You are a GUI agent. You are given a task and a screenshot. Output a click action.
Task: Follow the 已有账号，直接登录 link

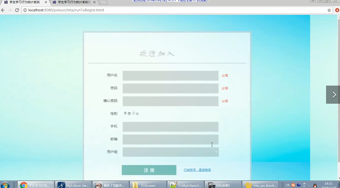point(197,170)
